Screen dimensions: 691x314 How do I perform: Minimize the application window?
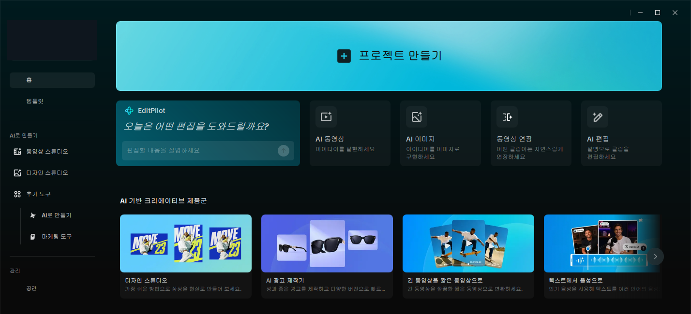(x=640, y=13)
